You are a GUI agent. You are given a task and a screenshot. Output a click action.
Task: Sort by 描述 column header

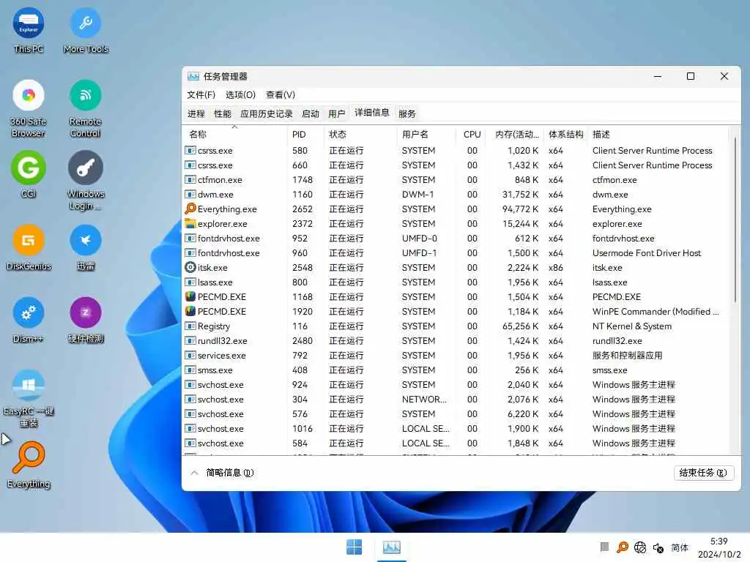tap(658, 135)
